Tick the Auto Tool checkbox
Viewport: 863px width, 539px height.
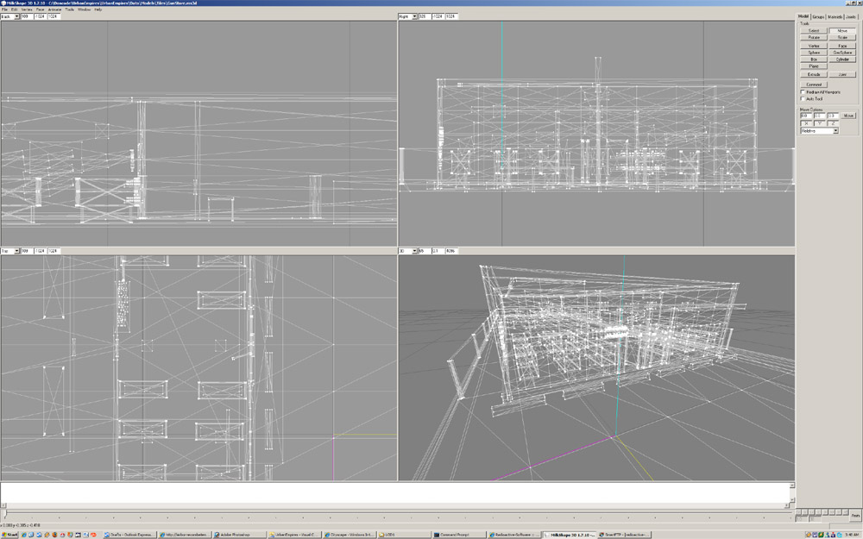coord(803,99)
